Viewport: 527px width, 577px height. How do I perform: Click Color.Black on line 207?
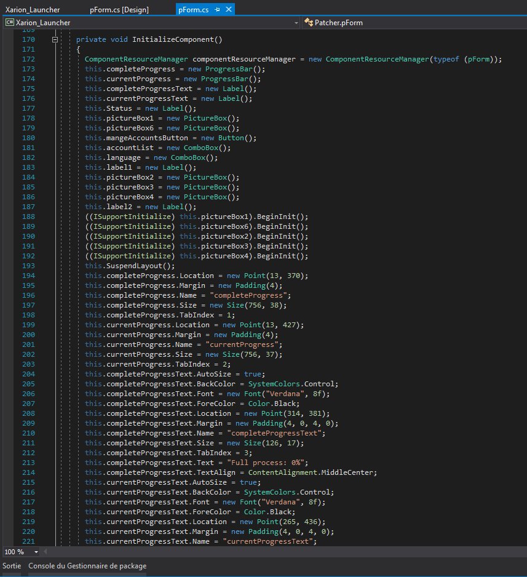click(272, 404)
